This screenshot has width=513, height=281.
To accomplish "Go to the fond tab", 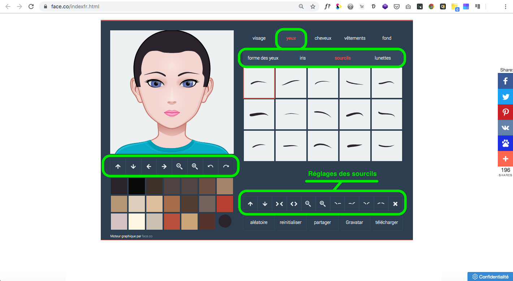I will (x=387, y=38).
